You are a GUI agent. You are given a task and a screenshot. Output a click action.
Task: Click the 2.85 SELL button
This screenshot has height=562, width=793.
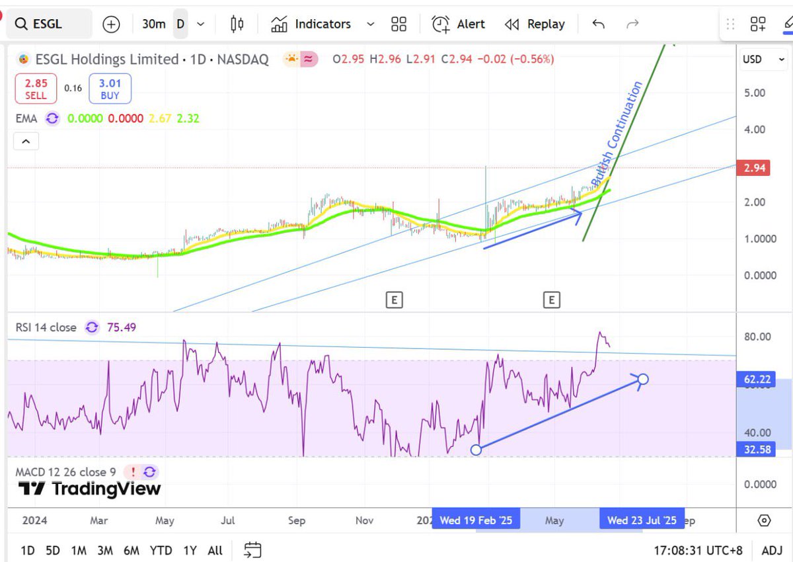click(36, 89)
